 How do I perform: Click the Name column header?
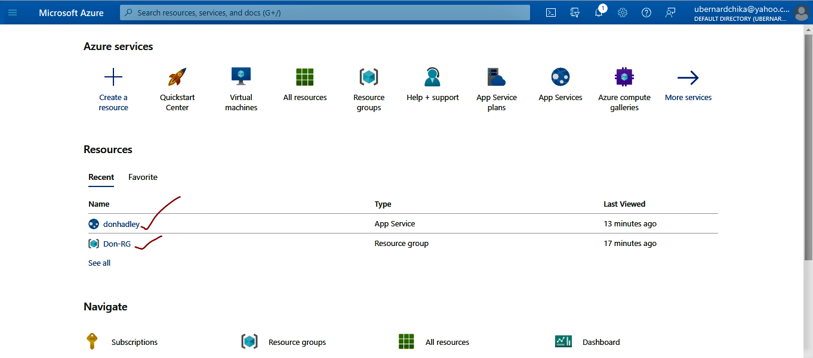(x=99, y=204)
